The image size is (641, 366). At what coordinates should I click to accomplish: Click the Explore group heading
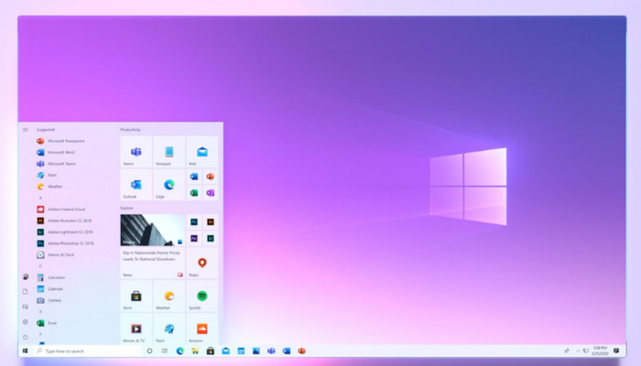pos(126,209)
